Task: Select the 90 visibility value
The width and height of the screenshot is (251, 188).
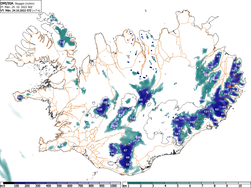Action: click(x=216, y=122)
